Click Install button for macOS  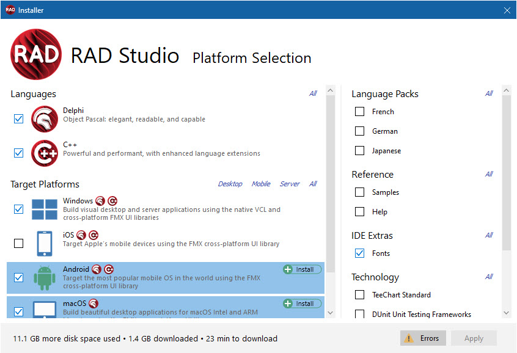[x=302, y=304]
